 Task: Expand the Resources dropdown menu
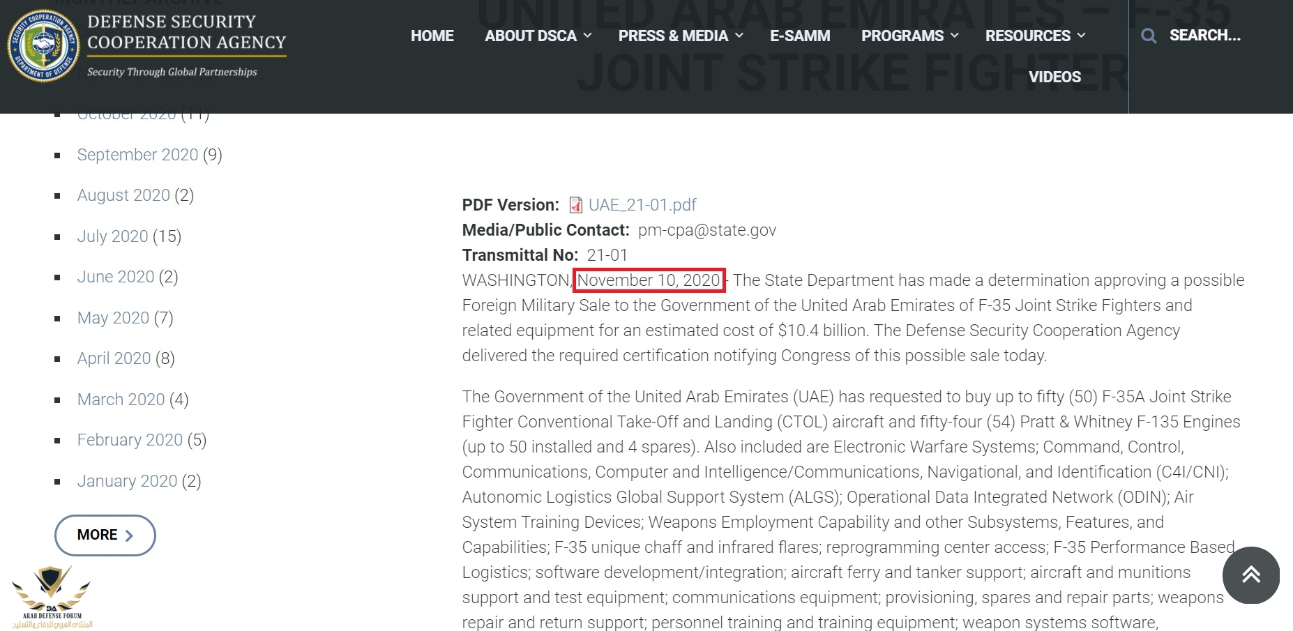[1035, 36]
